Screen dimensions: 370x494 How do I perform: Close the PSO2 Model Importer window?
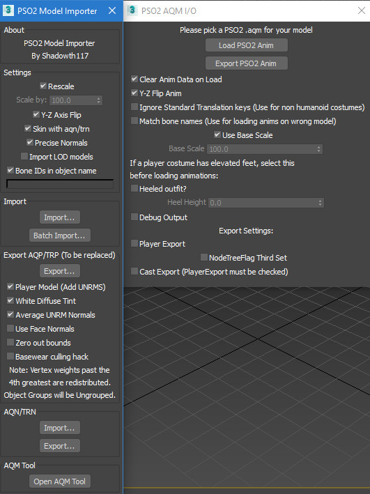point(112,10)
